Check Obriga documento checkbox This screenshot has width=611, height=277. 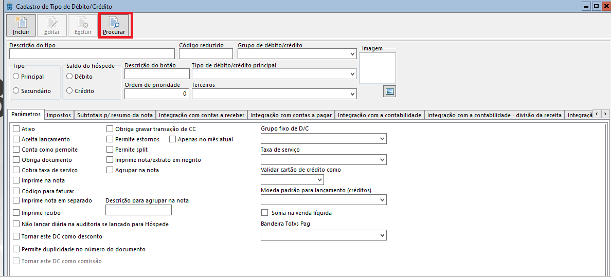pos(16,160)
